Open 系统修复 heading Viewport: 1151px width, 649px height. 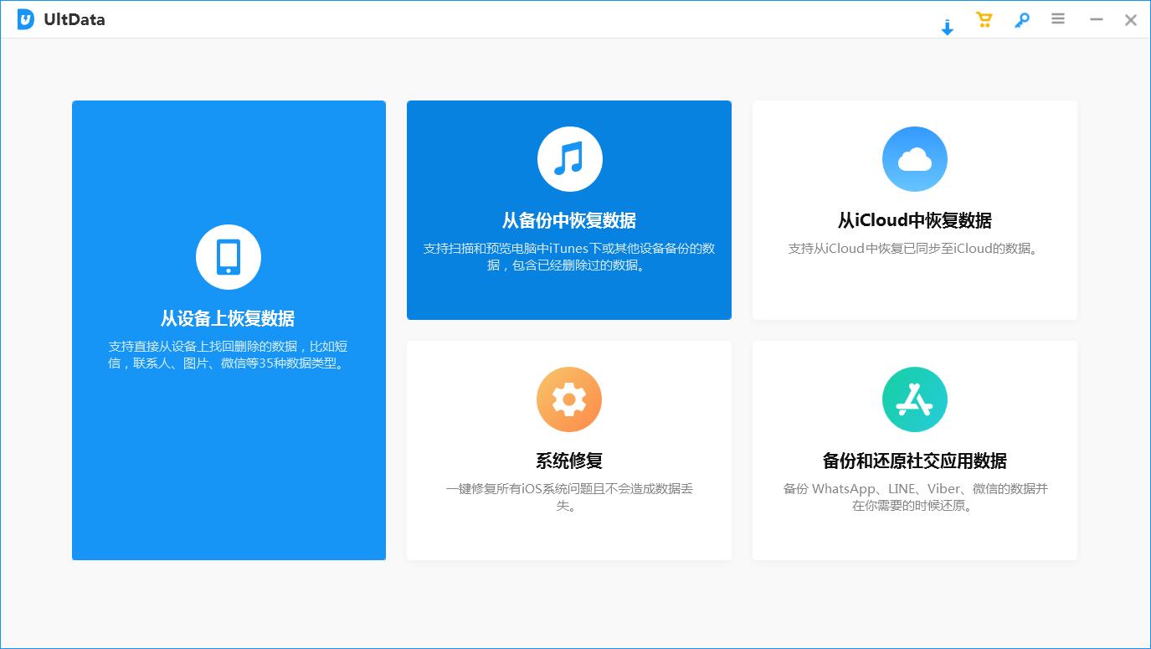569,461
